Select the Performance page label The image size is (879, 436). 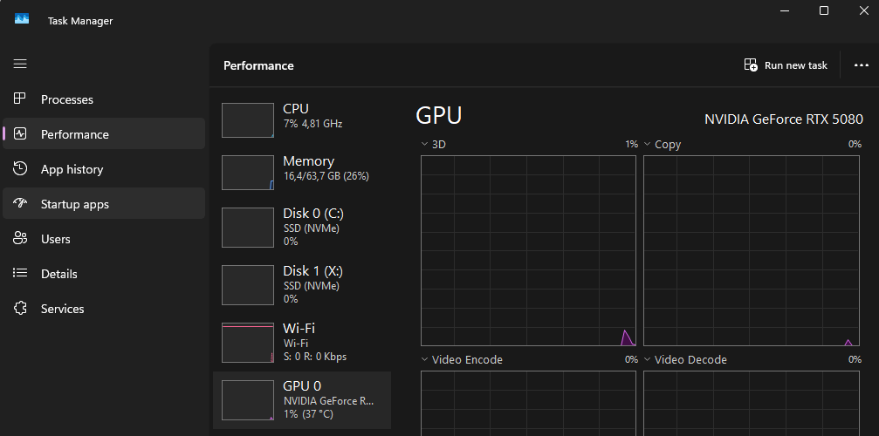pyautogui.click(x=75, y=134)
